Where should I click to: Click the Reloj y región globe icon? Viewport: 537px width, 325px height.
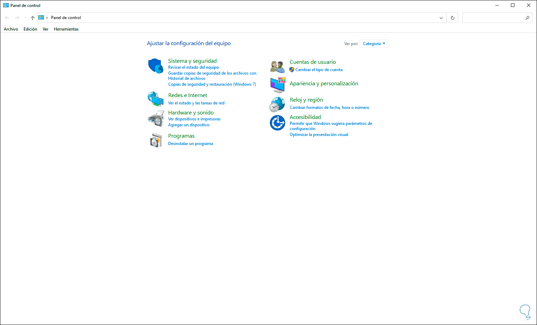[277, 104]
